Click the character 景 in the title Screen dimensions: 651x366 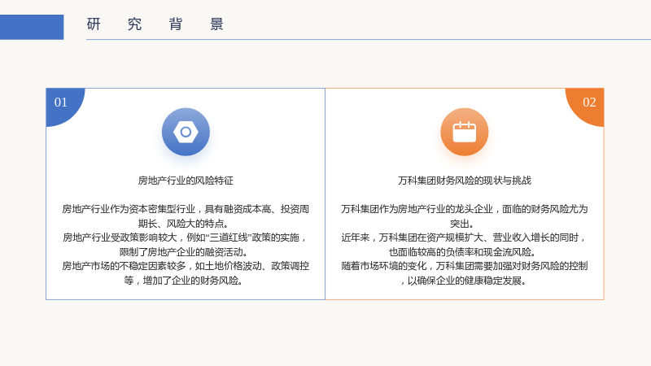[x=216, y=24]
